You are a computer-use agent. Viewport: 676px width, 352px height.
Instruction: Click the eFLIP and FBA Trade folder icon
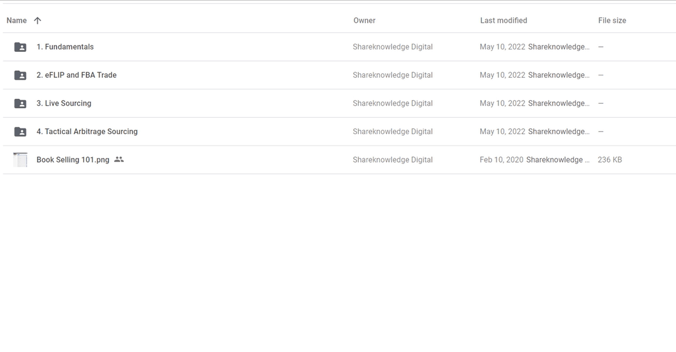tap(20, 75)
